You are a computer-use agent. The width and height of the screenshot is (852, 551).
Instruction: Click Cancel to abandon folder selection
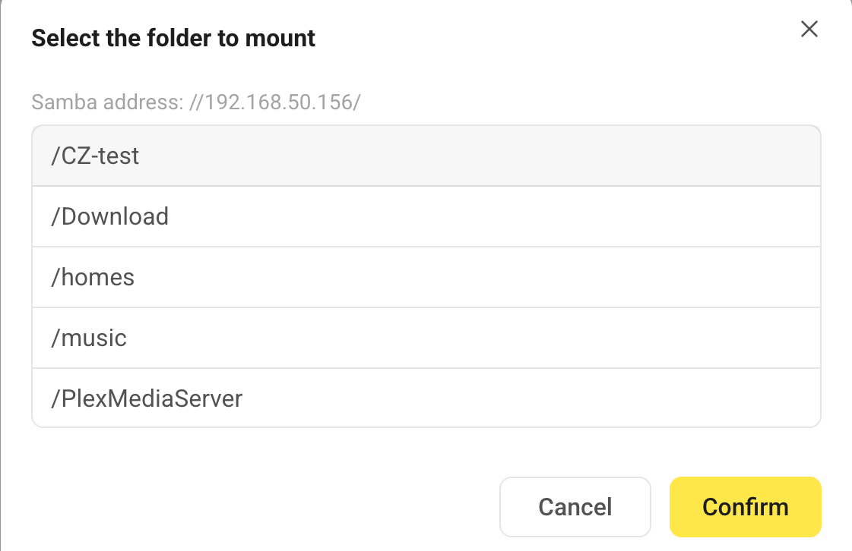click(575, 506)
